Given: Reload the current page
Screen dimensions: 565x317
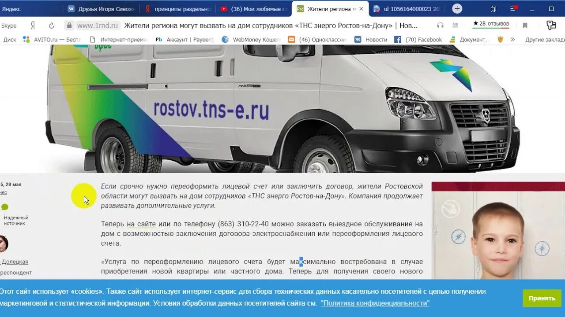Looking at the screenshot, I should click(x=51, y=26).
